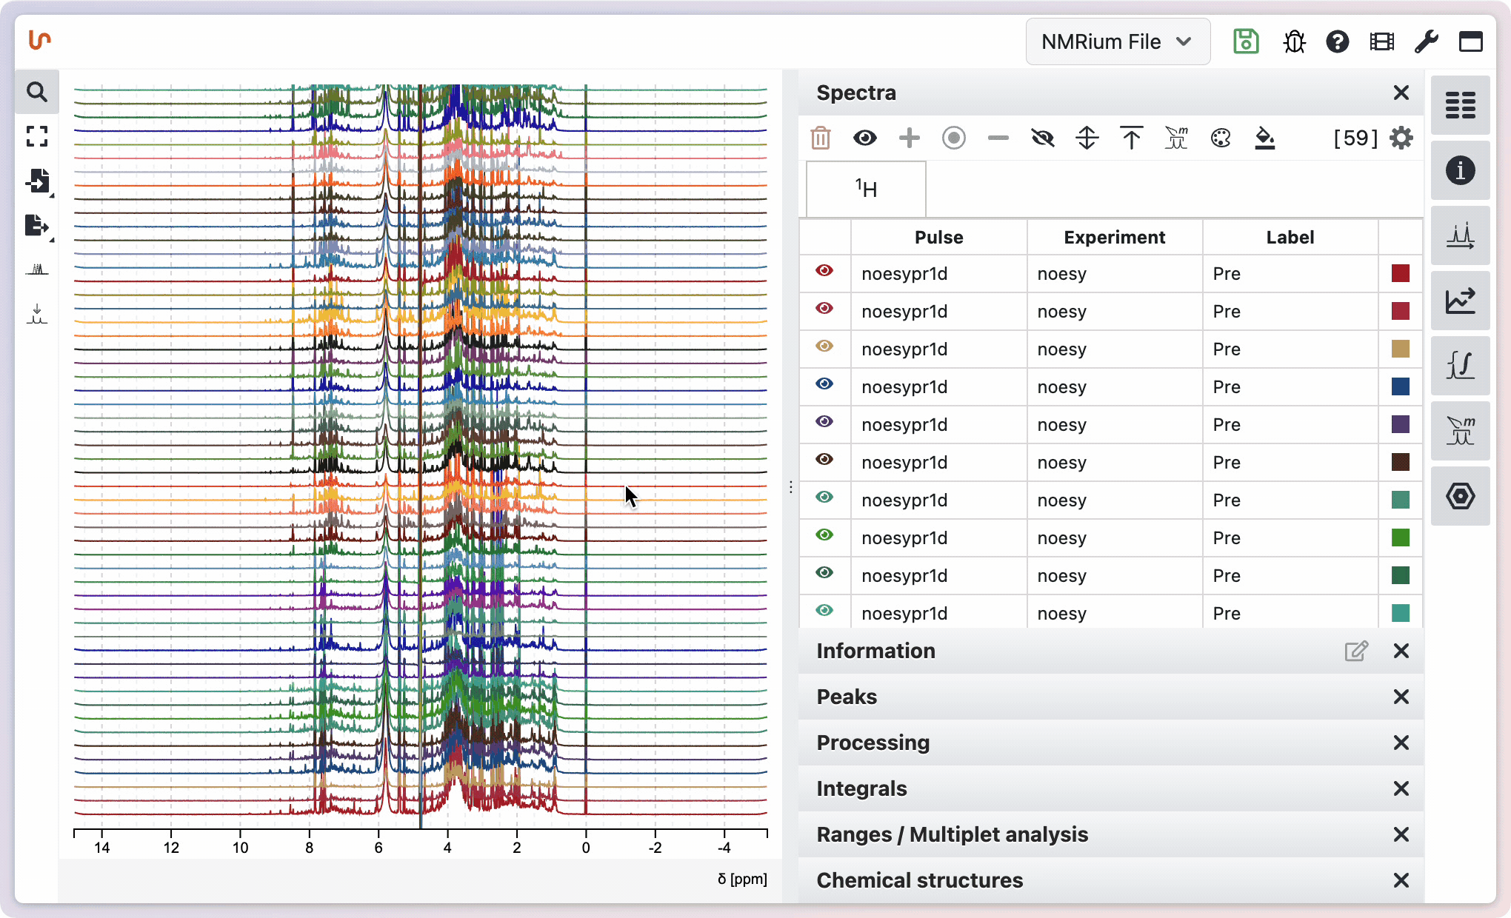Hide the blue noesypr1d spectrum via eye
This screenshot has height=918, width=1511.
[x=824, y=385]
